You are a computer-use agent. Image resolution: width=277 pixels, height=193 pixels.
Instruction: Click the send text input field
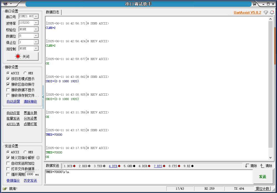point(149,177)
